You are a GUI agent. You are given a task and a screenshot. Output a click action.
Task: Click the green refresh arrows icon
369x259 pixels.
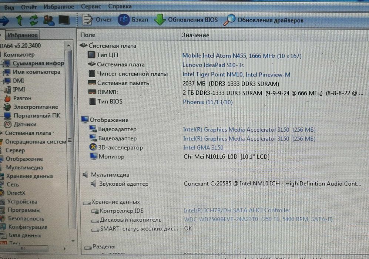pyautogui.click(x=34, y=20)
